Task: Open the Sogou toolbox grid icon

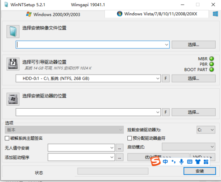Action: [206, 162]
